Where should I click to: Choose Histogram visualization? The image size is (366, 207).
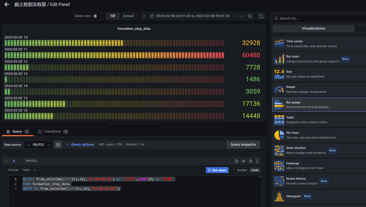pos(319,196)
